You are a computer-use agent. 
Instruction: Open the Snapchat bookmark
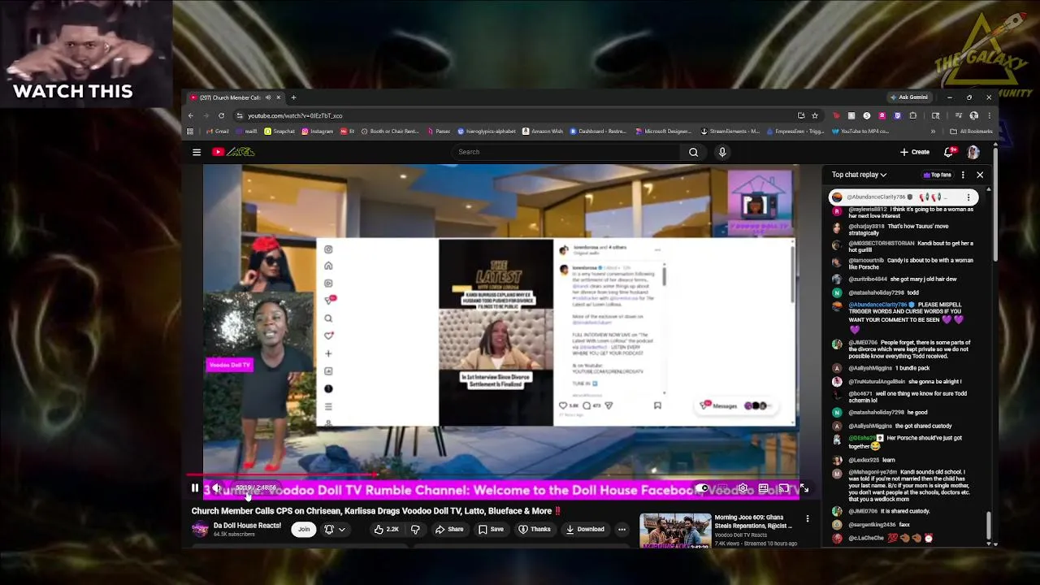279,132
